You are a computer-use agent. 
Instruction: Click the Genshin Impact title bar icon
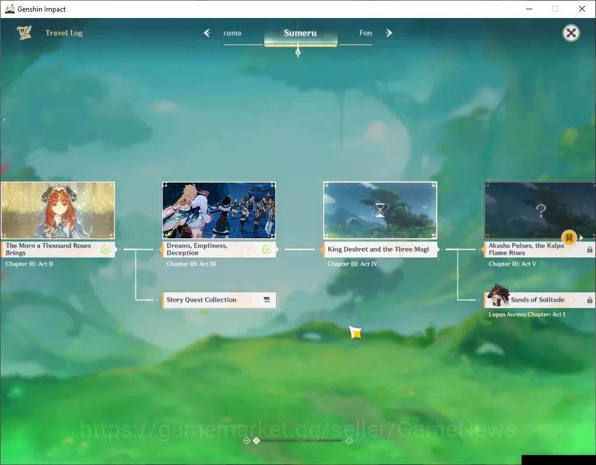coord(10,9)
